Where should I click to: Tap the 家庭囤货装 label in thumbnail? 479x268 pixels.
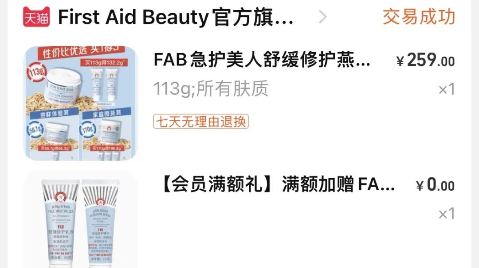click(107, 114)
